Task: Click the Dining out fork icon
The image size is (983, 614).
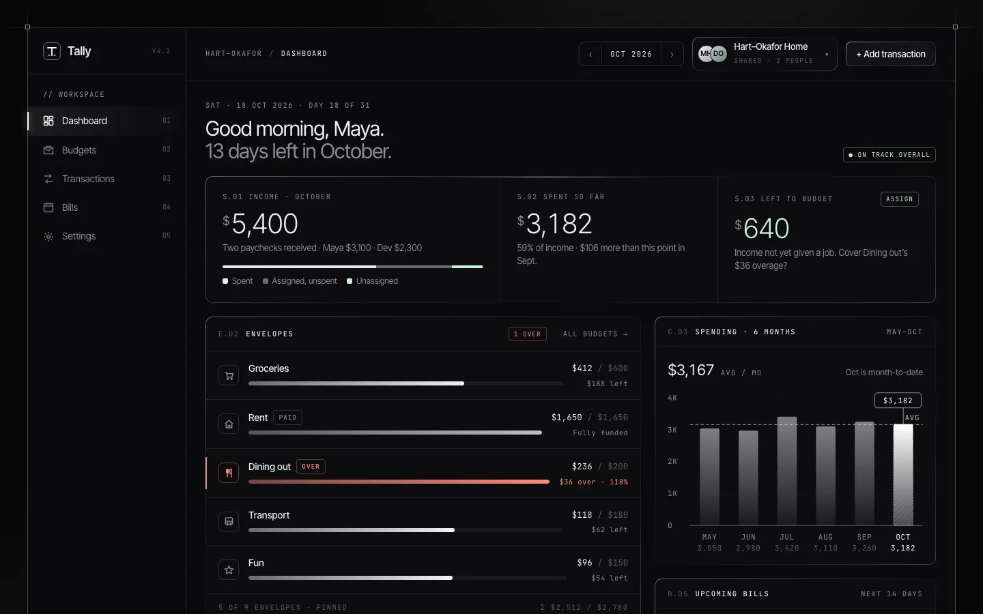Action: point(229,473)
